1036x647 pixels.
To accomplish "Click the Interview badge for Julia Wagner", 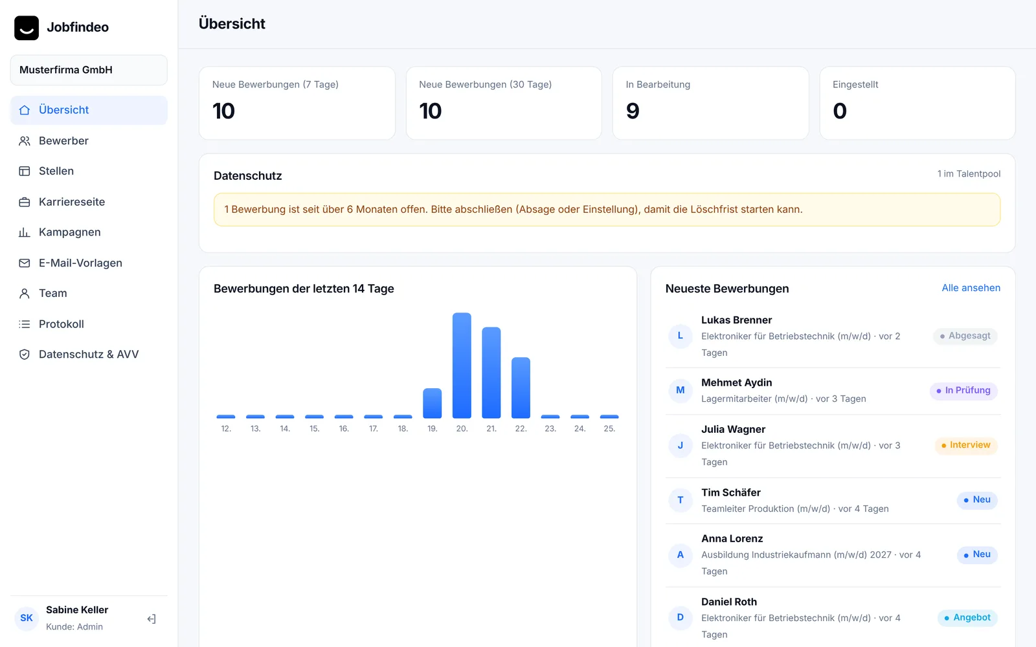I will click(x=966, y=445).
